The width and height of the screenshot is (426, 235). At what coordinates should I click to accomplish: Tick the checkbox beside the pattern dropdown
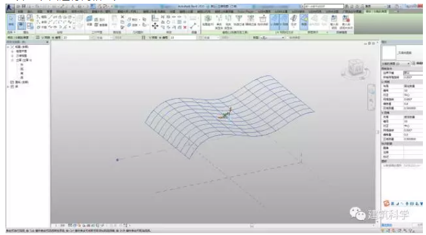pos(287,38)
